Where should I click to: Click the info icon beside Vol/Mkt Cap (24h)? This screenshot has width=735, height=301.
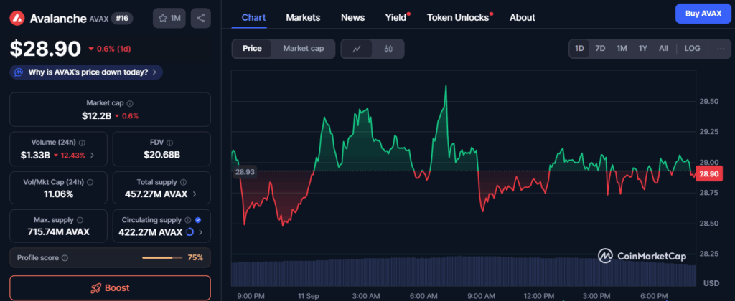[x=90, y=182]
